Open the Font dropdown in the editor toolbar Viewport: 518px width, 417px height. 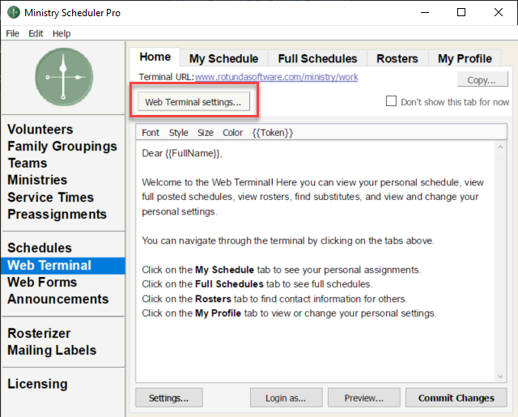(151, 133)
